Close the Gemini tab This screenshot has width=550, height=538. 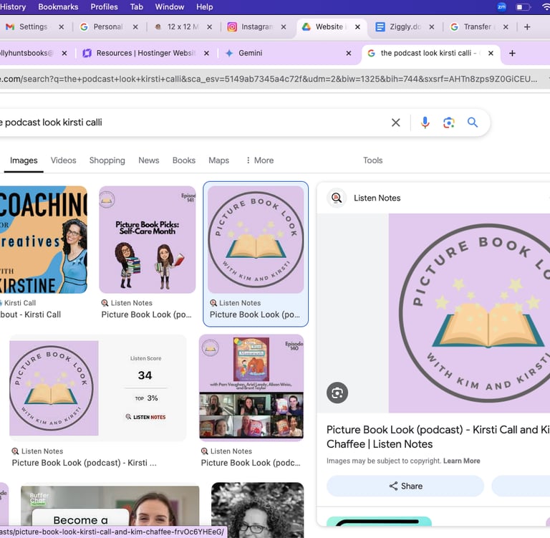[x=349, y=53]
